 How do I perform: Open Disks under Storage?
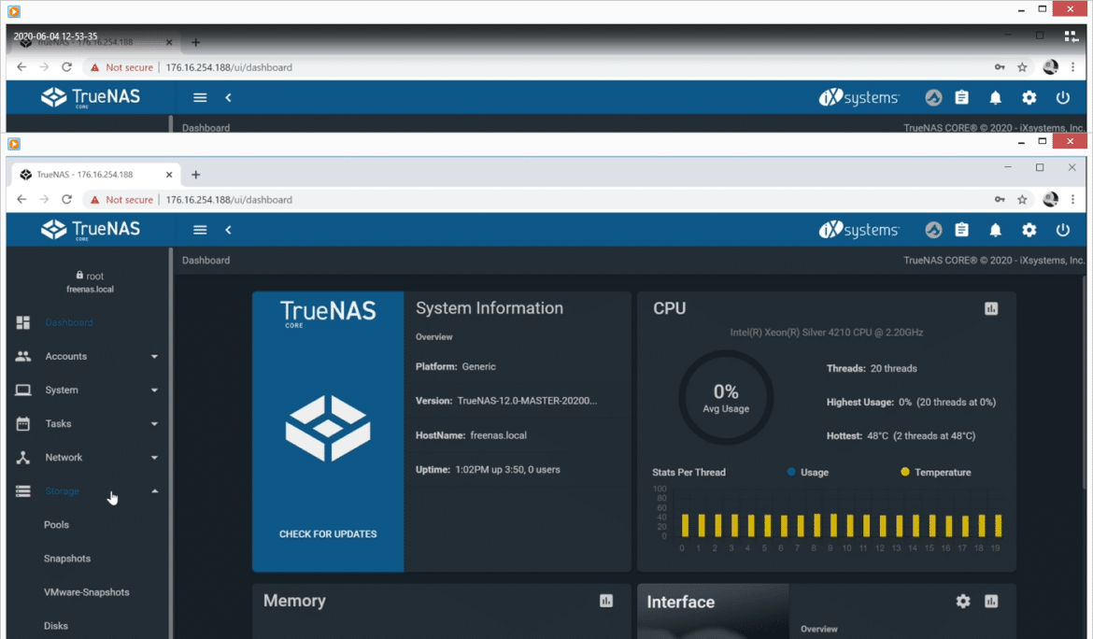click(56, 626)
